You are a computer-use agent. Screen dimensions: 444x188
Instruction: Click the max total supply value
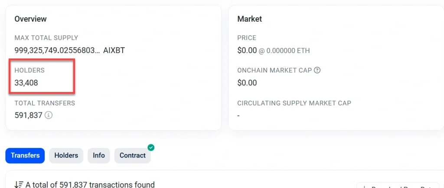point(57,50)
